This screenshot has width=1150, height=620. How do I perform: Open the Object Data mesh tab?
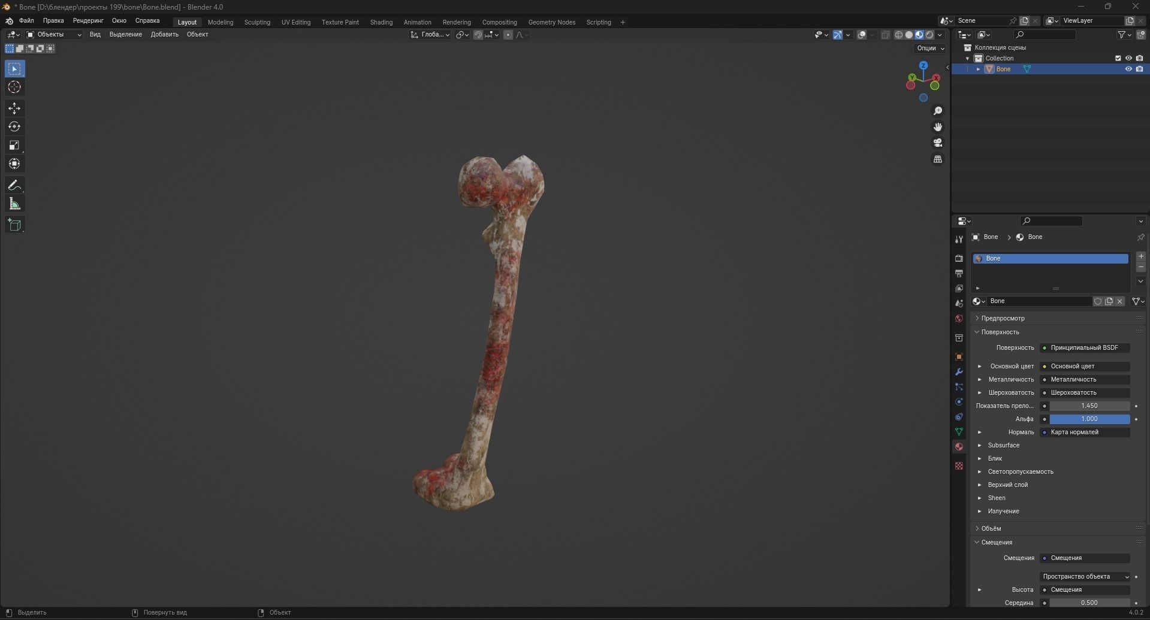(x=959, y=432)
